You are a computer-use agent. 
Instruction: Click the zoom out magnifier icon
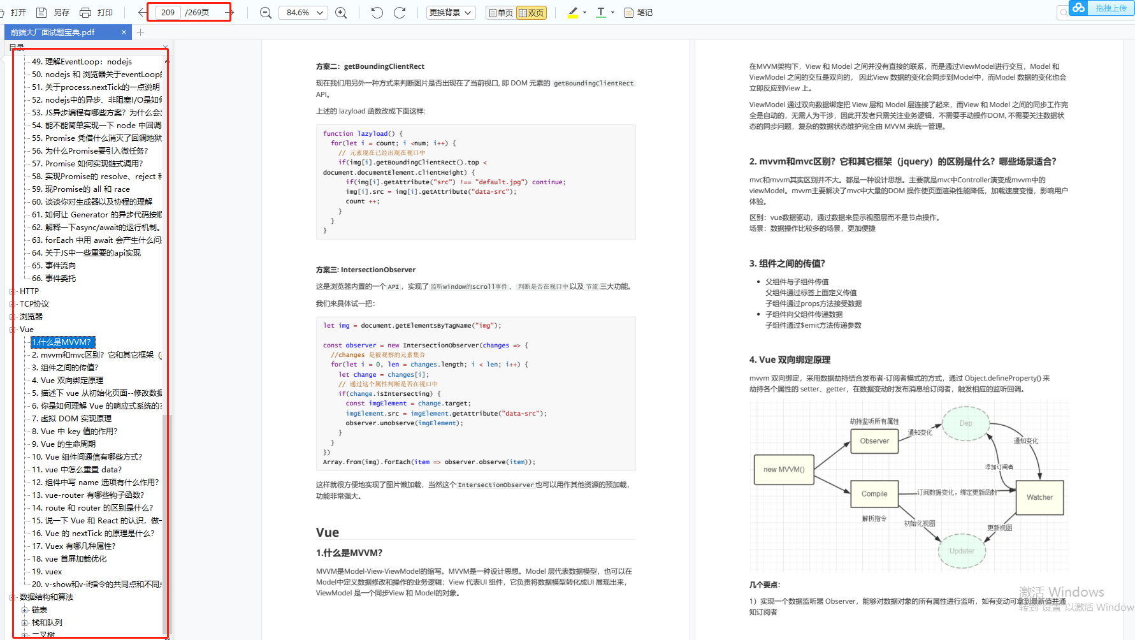(266, 13)
